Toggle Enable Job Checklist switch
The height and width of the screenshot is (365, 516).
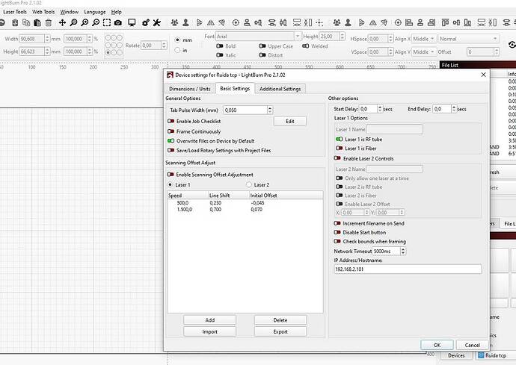coord(171,121)
